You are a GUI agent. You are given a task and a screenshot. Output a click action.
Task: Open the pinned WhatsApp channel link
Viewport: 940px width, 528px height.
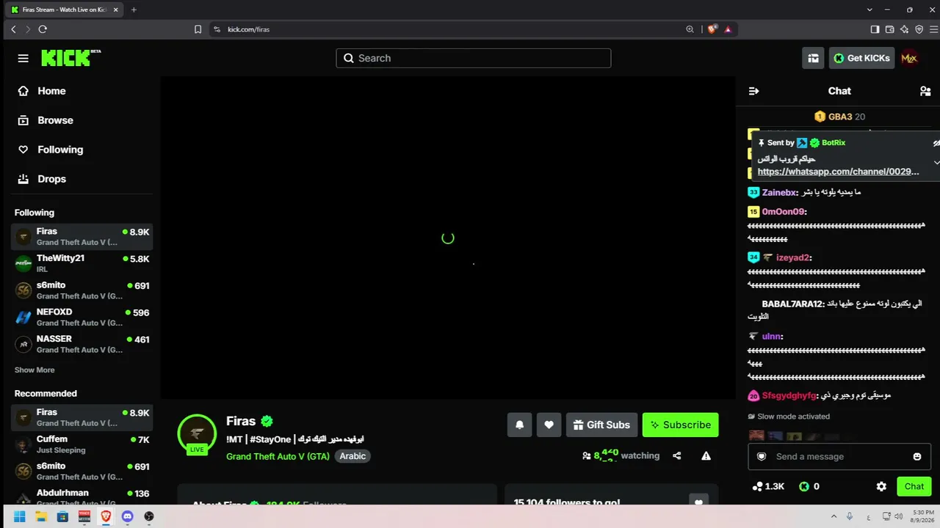838,172
